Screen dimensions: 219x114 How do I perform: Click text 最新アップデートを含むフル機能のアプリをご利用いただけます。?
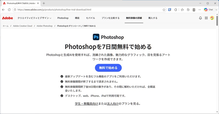(x=103, y=76)
